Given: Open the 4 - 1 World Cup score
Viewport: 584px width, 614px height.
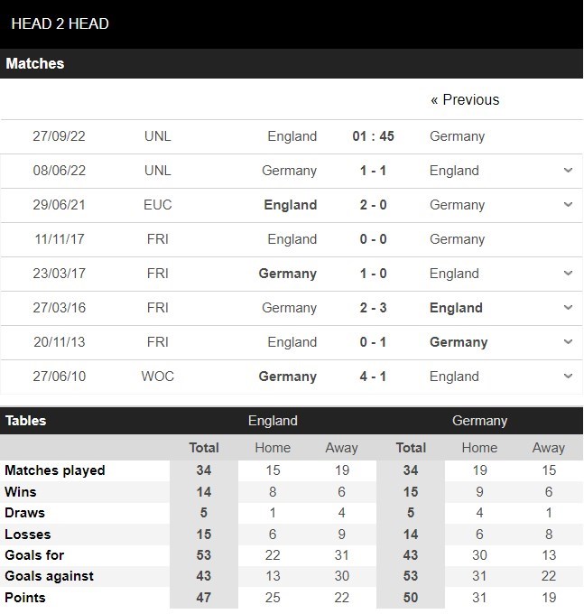Looking at the screenshot, I should click(x=373, y=377).
